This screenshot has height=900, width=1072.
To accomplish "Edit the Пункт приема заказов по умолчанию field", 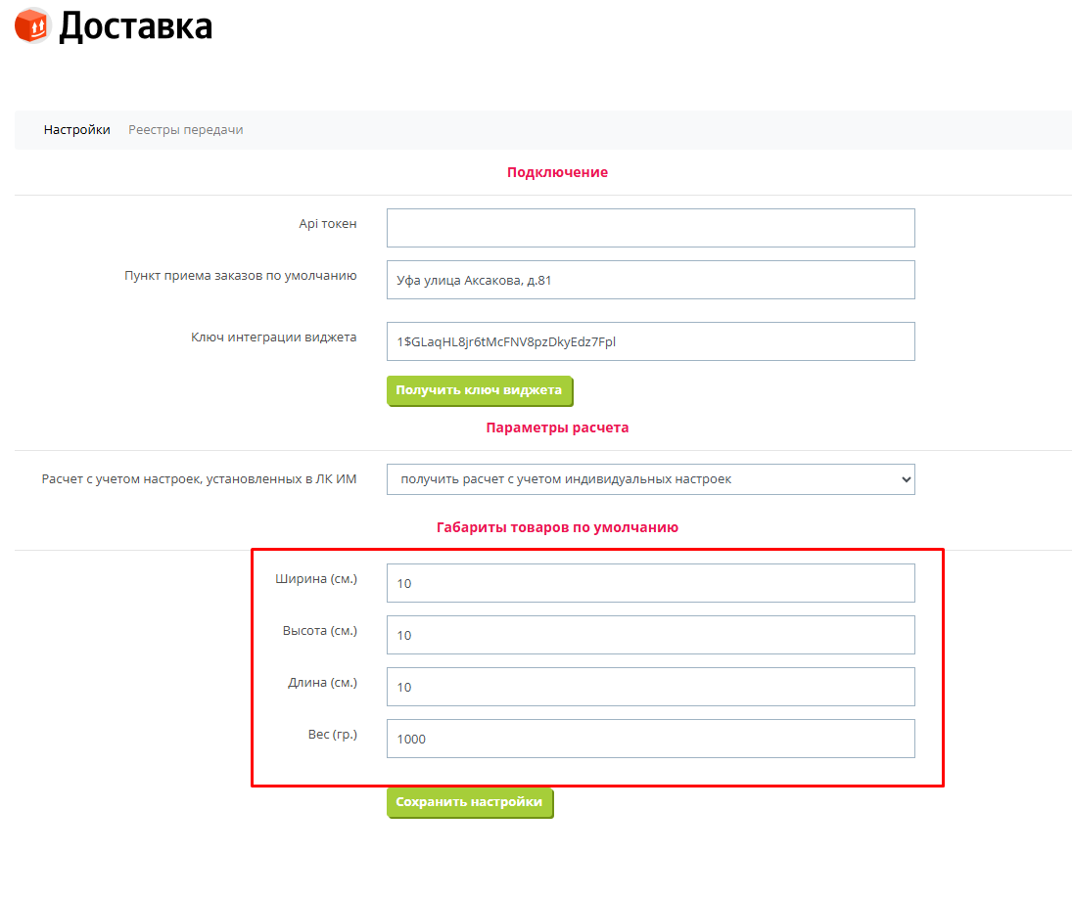I will tap(650, 280).
